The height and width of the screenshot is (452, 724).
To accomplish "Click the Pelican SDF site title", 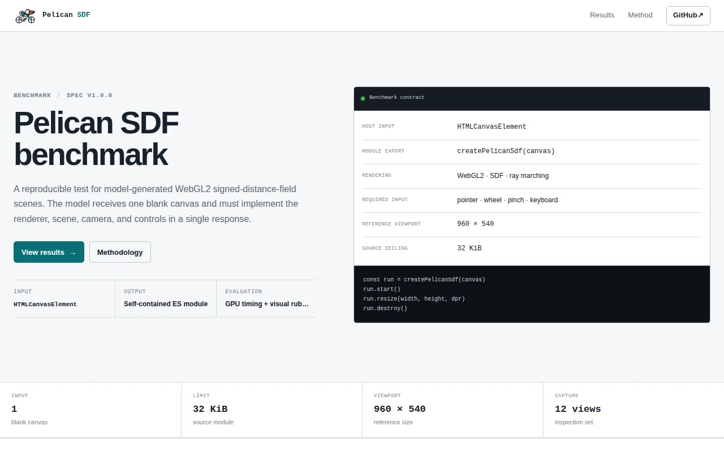I will click(66, 15).
